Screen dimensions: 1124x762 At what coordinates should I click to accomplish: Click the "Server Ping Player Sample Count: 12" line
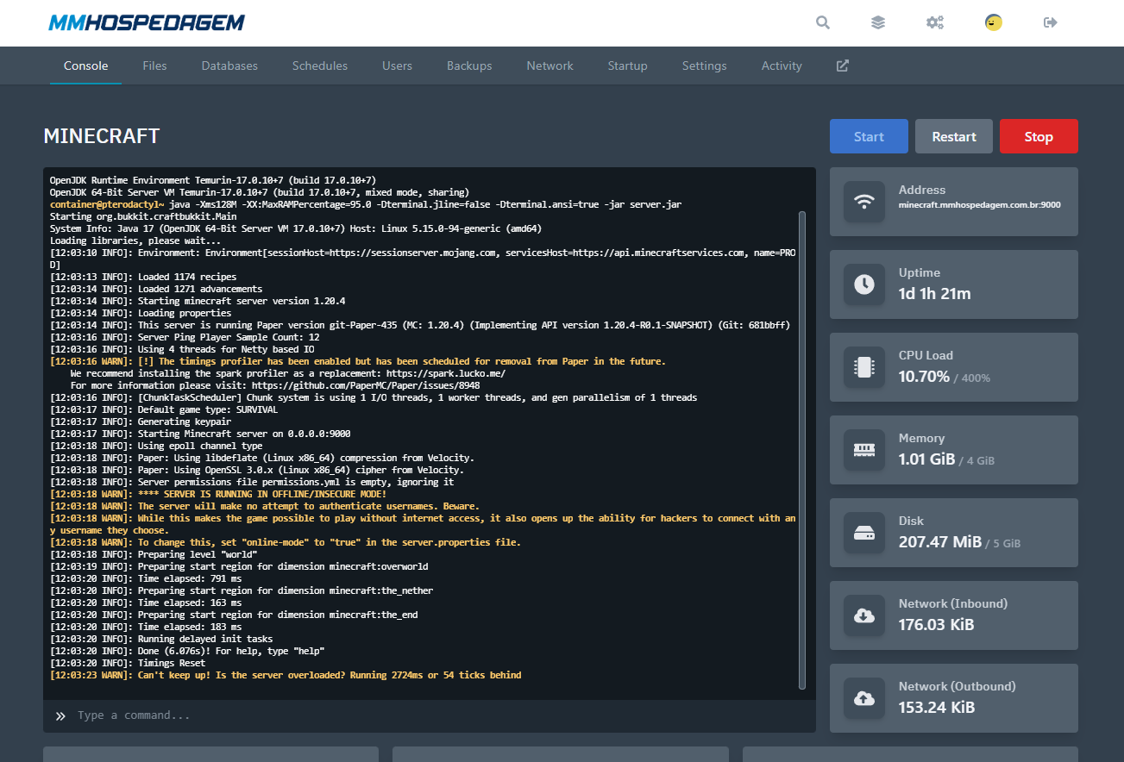click(185, 337)
